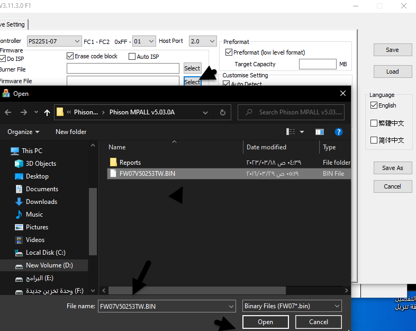Go back in the Open dialog
This screenshot has height=331, width=416.
[8, 112]
